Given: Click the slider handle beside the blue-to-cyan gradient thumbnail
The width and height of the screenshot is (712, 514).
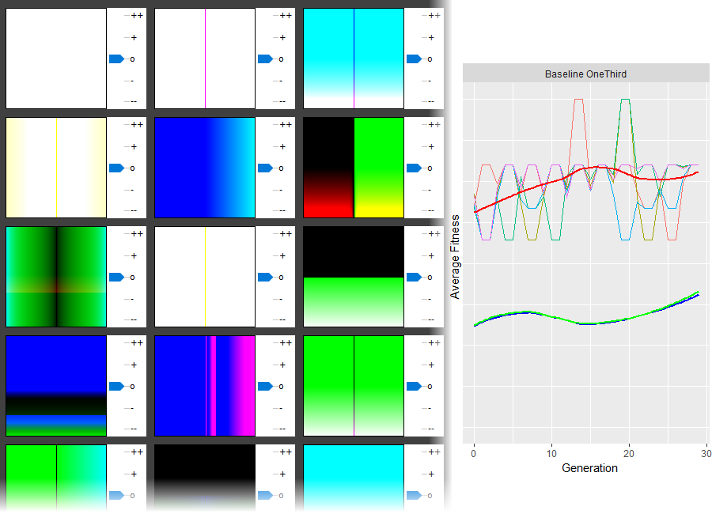Looking at the screenshot, I should point(265,168).
